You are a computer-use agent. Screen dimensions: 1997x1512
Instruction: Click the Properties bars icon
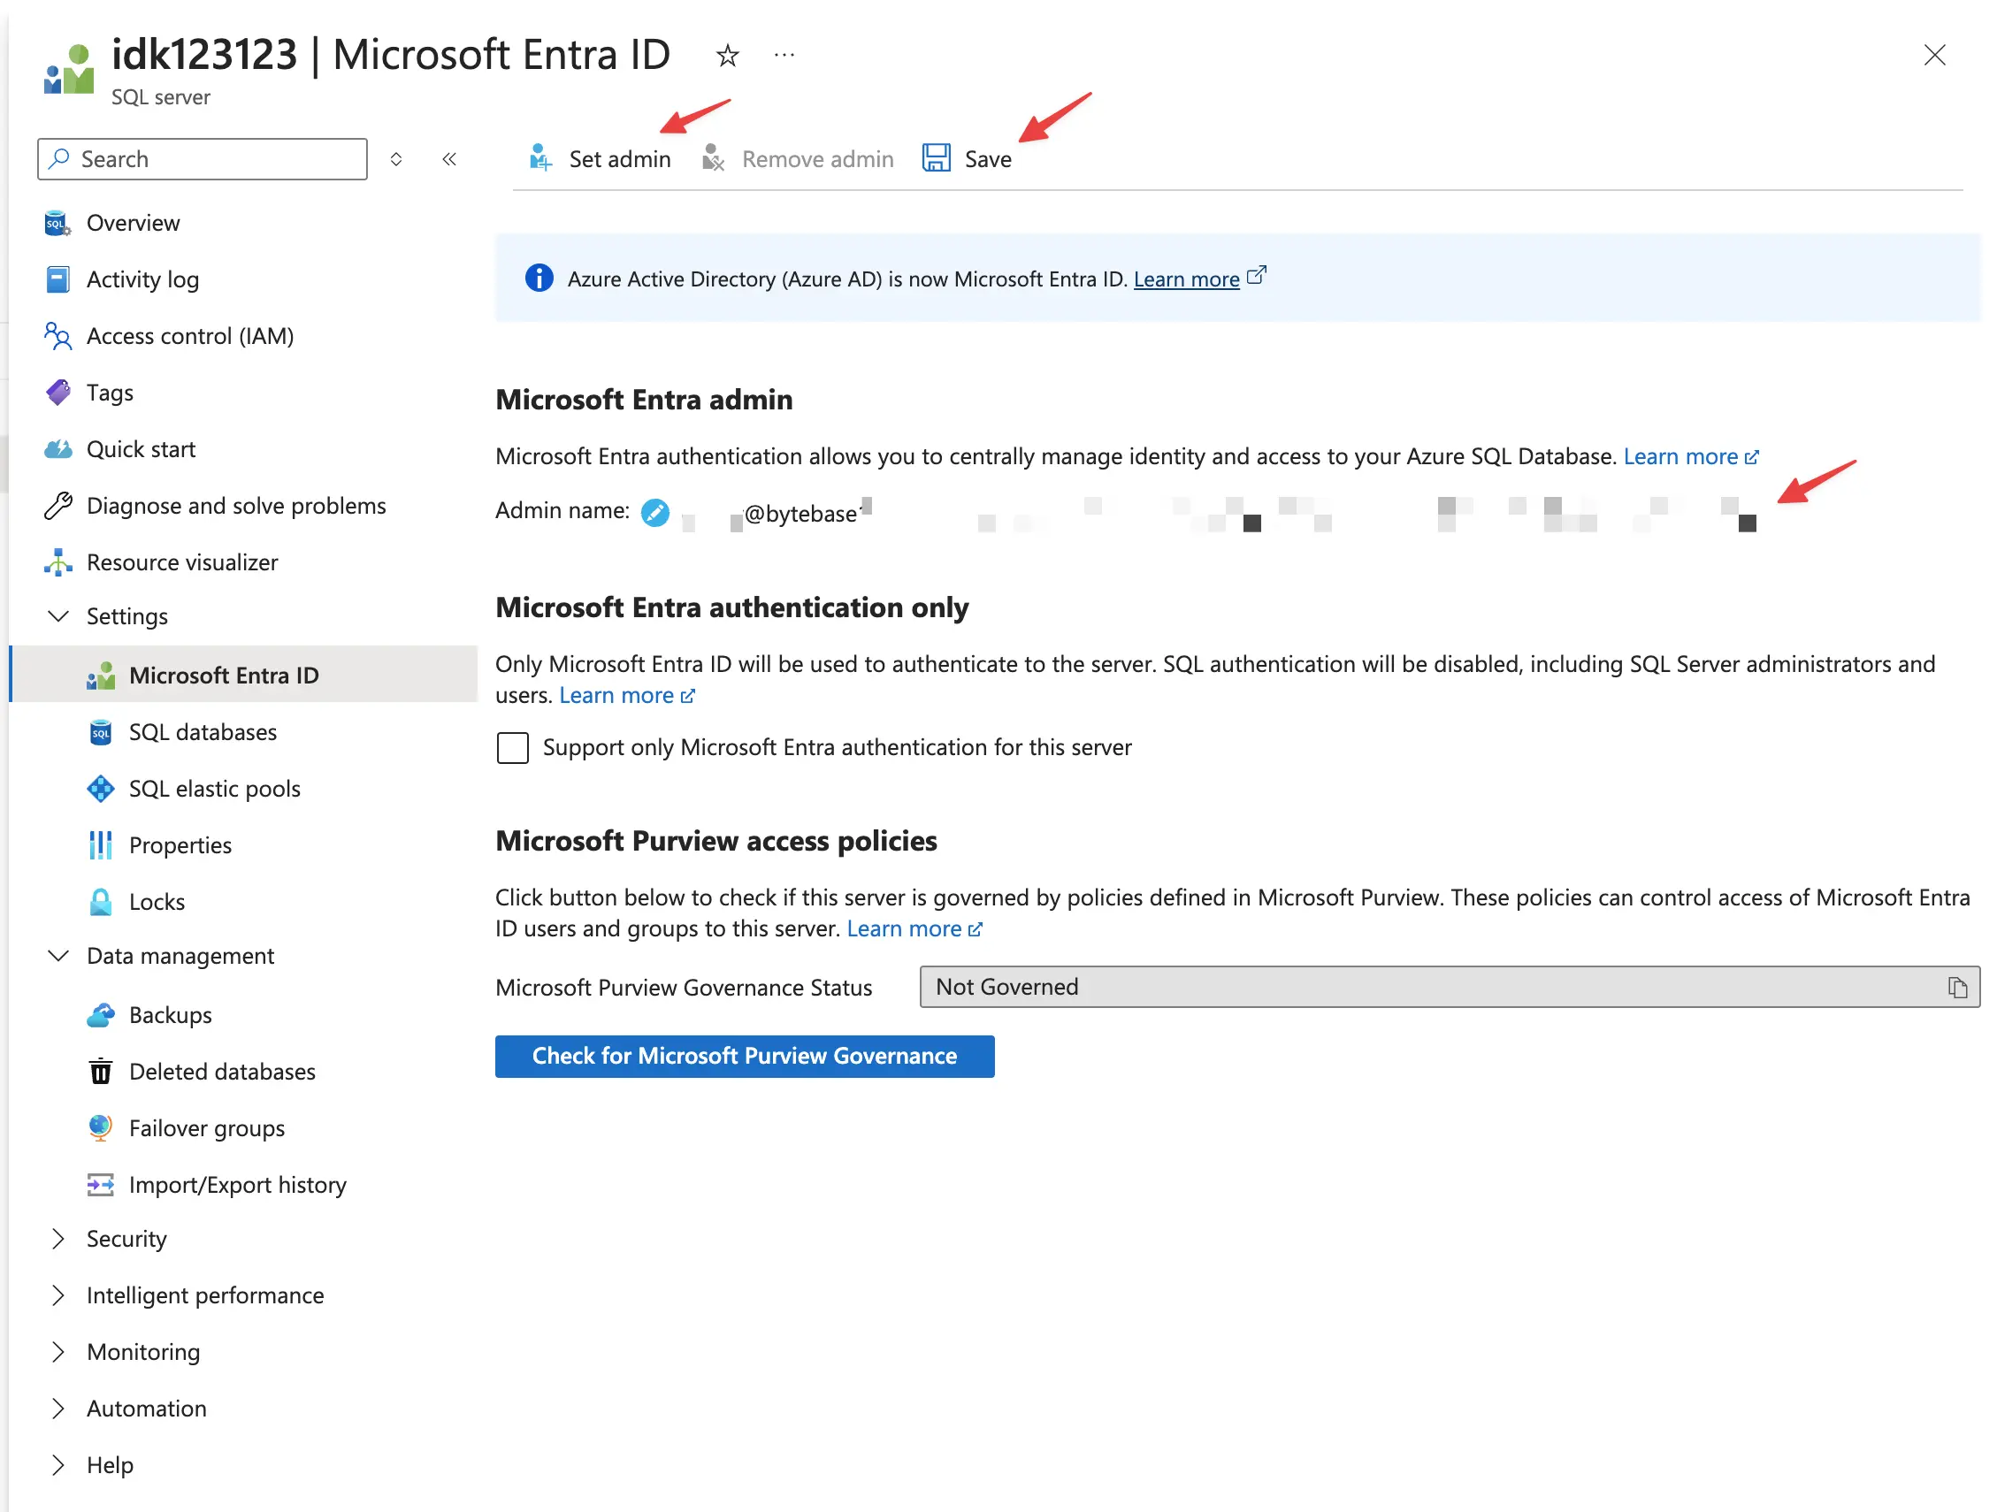pos(100,845)
